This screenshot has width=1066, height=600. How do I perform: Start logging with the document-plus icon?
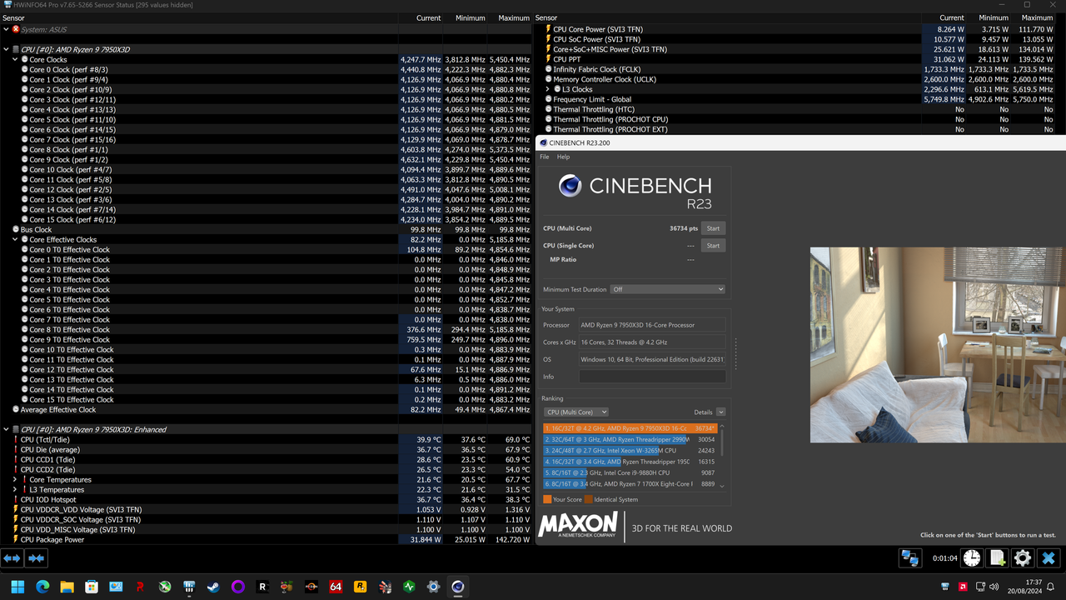pos(998,558)
